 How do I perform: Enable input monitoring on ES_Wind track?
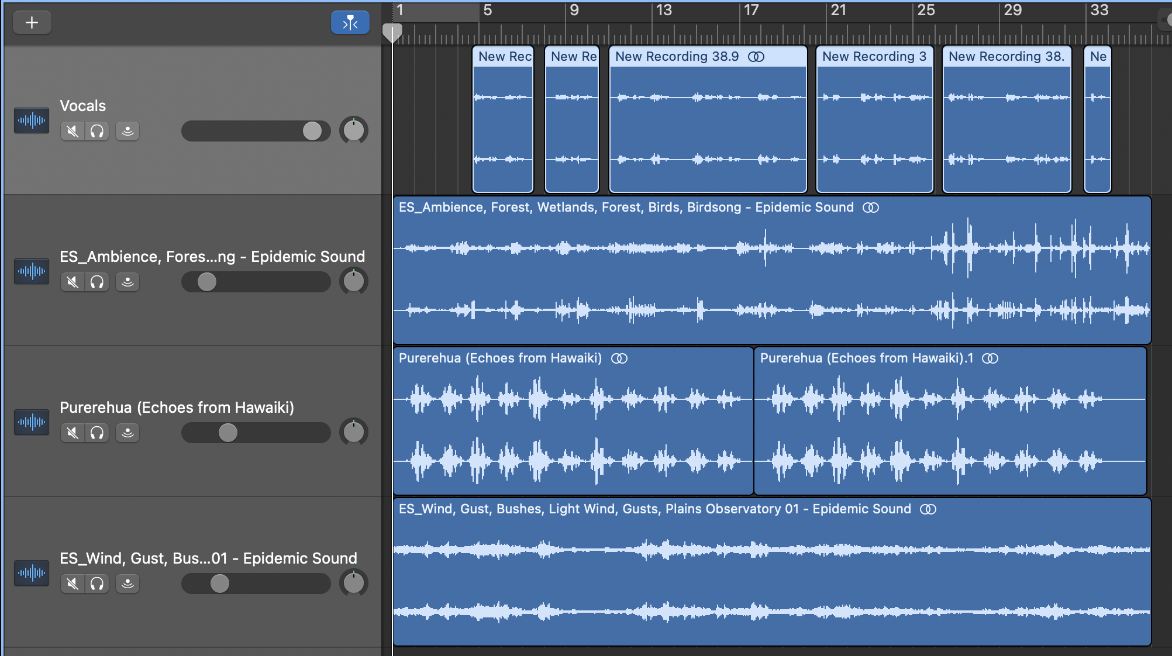127,584
